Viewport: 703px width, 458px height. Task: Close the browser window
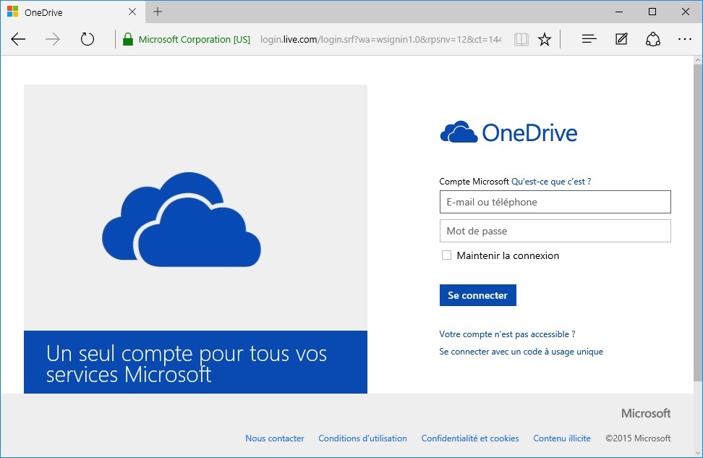pyautogui.click(x=686, y=12)
